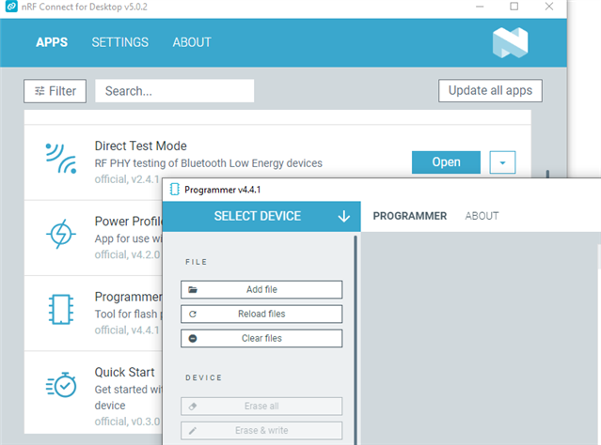Open the Direct Test Mode app
Viewport: 601px width, 445px height.
pyautogui.click(x=446, y=162)
